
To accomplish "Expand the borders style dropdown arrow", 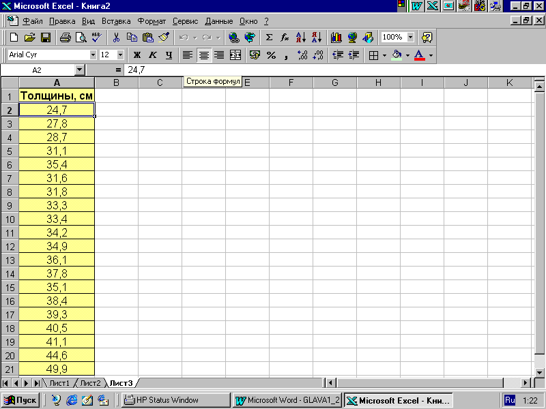I will point(384,55).
